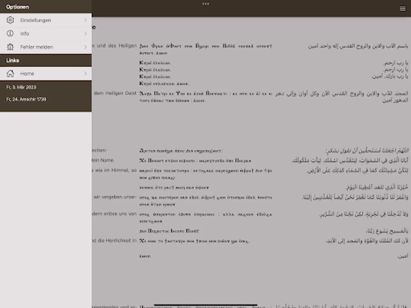Open Info menu entry
The image size is (411, 308).
(x=46, y=34)
